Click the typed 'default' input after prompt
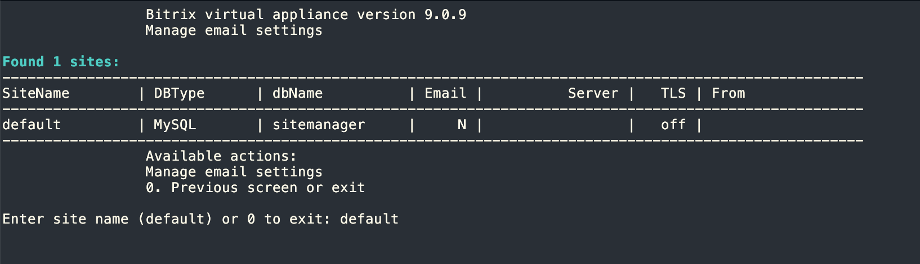Image resolution: width=920 pixels, height=264 pixels. 369,219
